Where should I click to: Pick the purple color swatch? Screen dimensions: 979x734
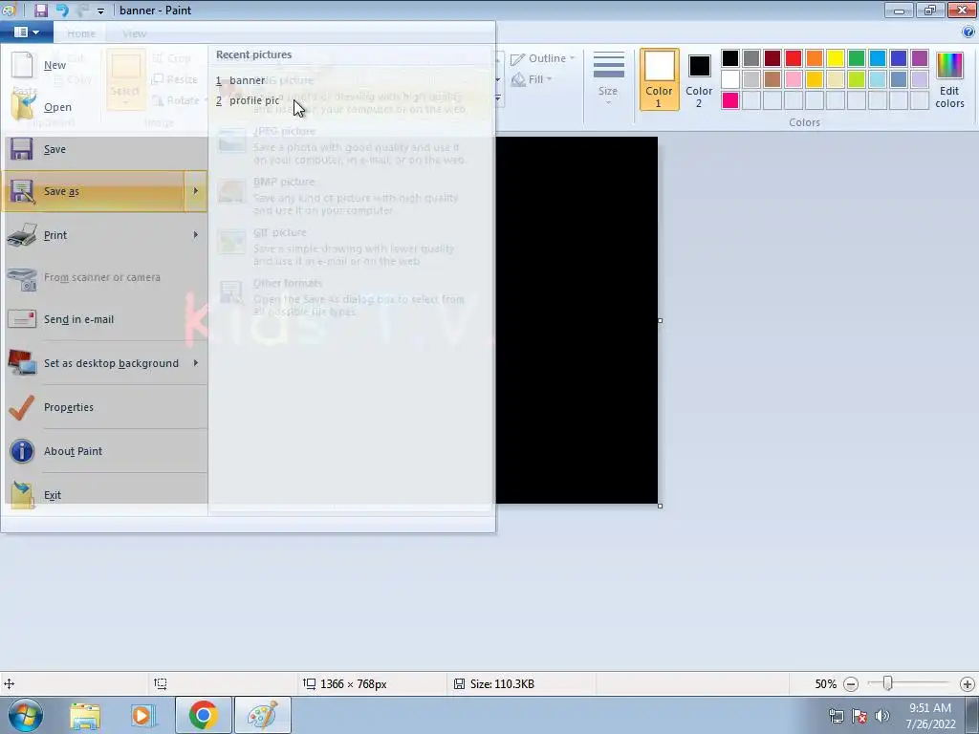[920, 58]
